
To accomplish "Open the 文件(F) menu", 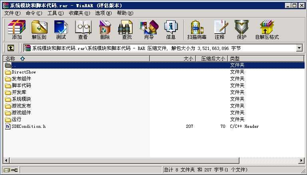I will point(12,13).
